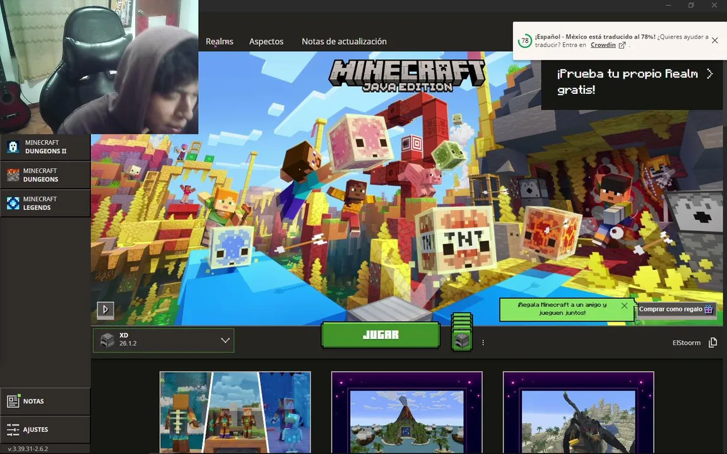The image size is (727, 454).
Task: Play the banner video preview
Action: pos(105,309)
